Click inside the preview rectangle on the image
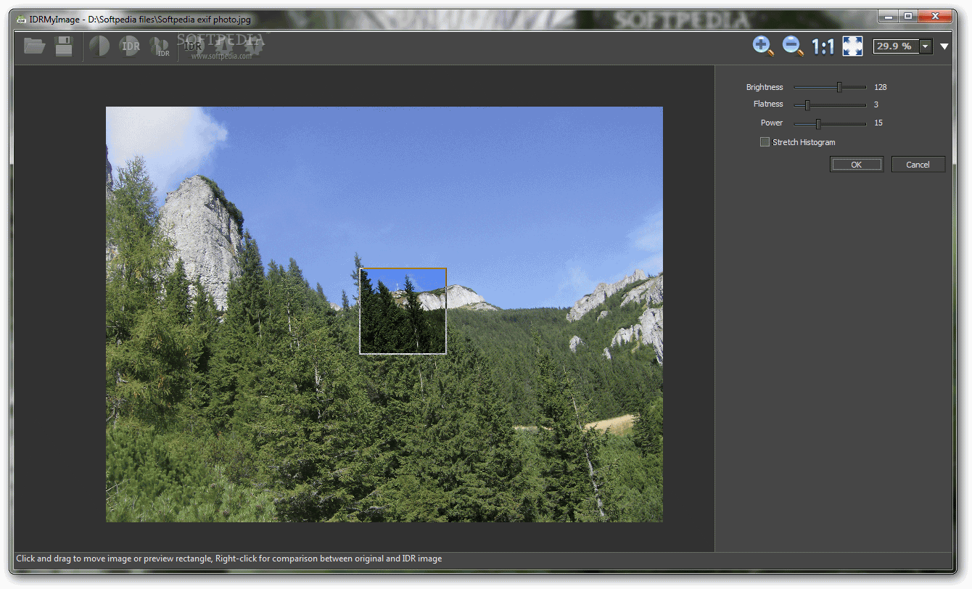972x589 pixels. coord(403,311)
